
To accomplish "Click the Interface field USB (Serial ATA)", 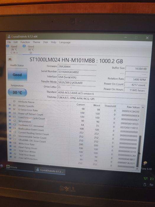I will (x=77, y=77).
